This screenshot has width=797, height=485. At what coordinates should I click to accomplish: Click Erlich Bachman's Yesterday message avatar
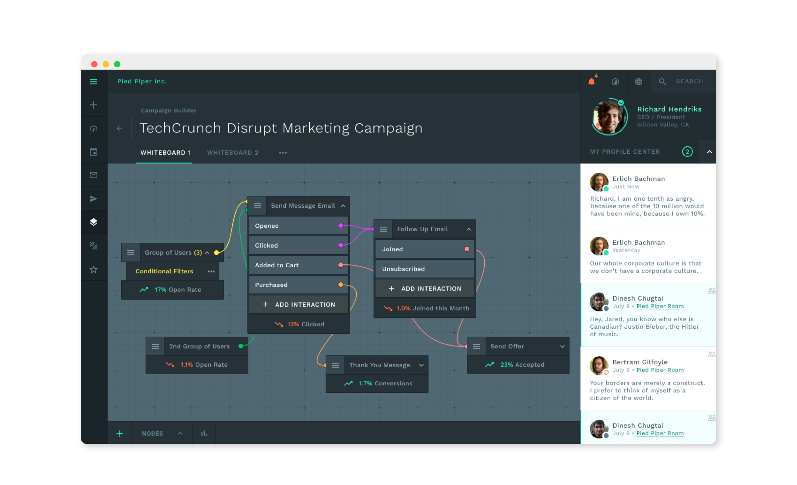pyautogui.click(x=599, y=246)
